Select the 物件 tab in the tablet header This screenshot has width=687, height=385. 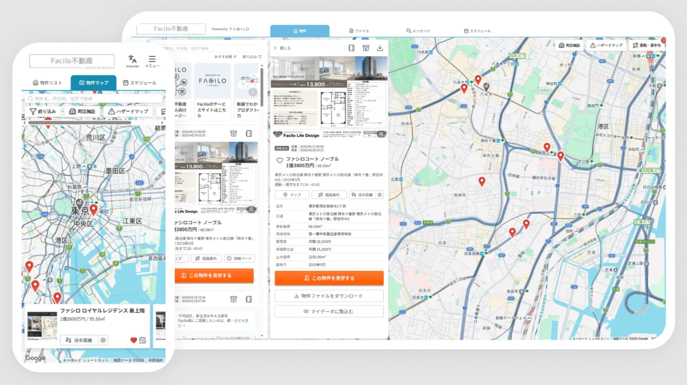click(300, 31)
